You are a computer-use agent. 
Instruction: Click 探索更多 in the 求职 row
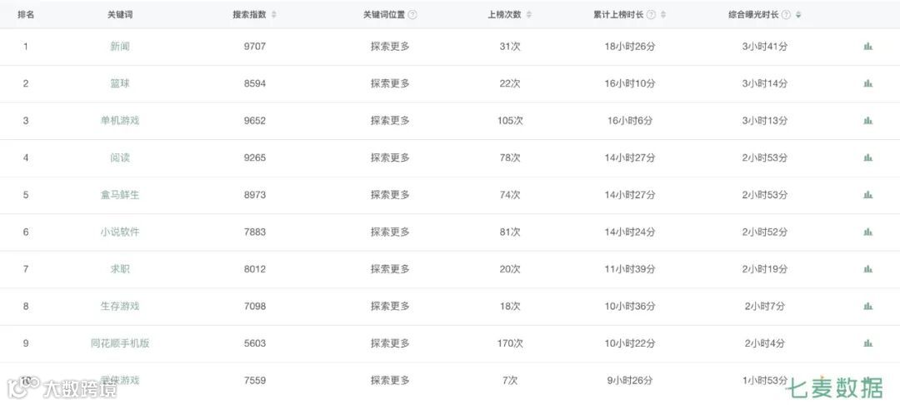tap(390, 269)
